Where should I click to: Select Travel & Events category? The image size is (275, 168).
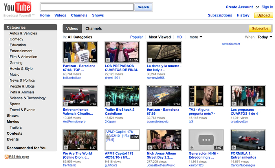pos(22,110)
